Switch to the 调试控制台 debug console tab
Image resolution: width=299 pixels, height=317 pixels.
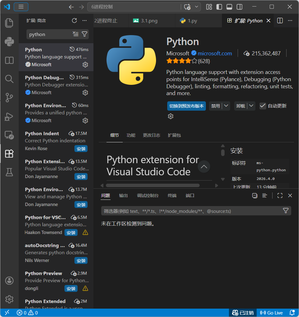(x=148, y=195)
